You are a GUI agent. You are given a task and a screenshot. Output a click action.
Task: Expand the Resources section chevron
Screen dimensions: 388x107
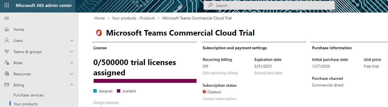click(72, 74)
